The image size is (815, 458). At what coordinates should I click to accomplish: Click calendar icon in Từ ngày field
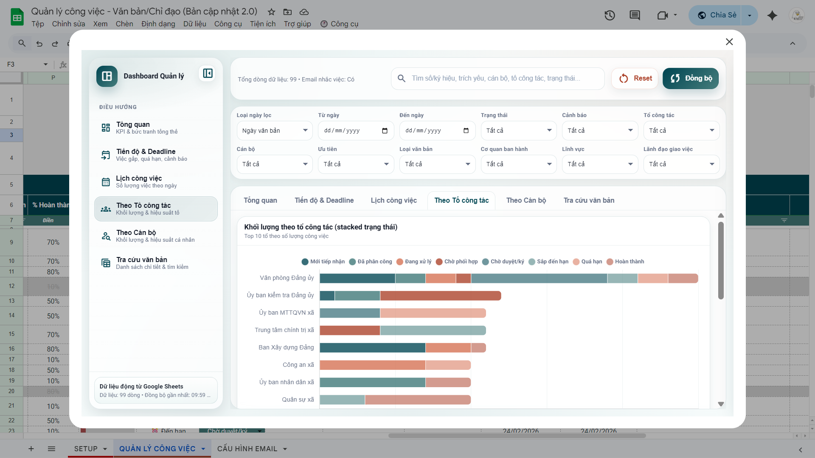385,131
